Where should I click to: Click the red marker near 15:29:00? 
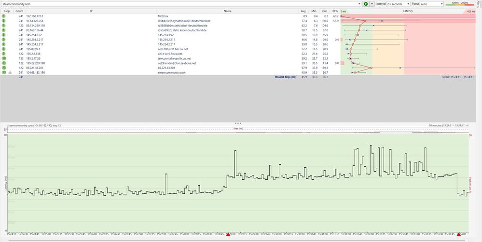(228, 235)
